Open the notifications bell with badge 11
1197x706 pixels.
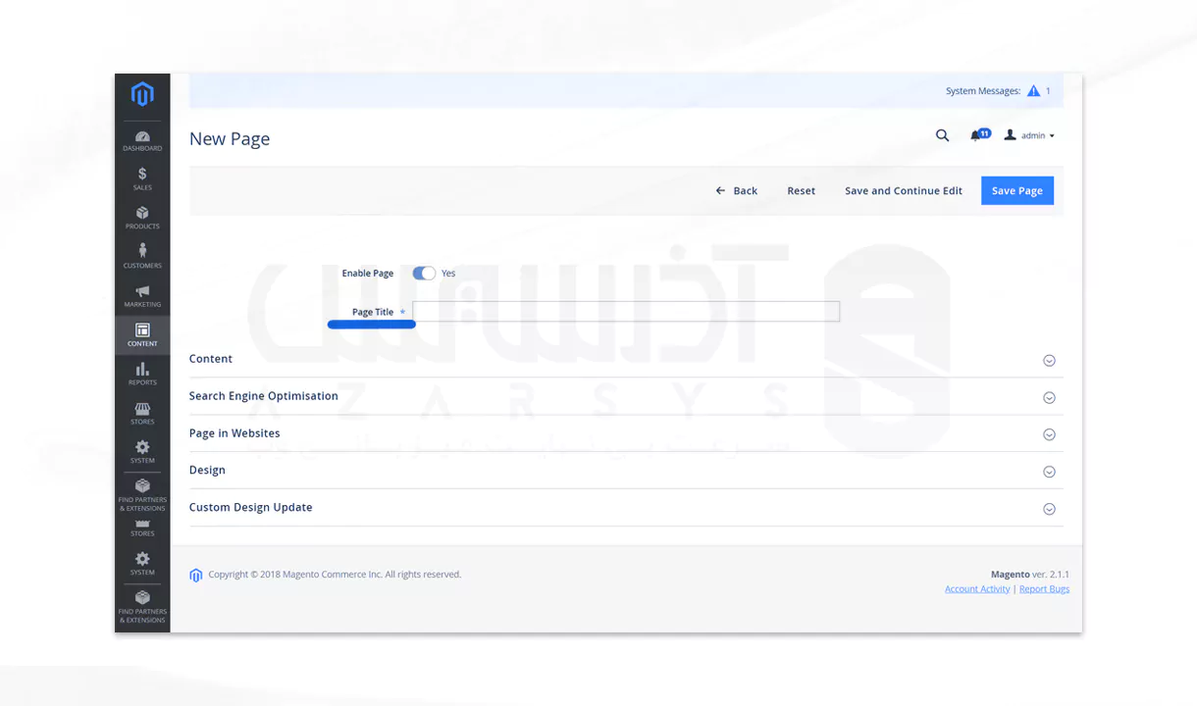coord(979,135)
